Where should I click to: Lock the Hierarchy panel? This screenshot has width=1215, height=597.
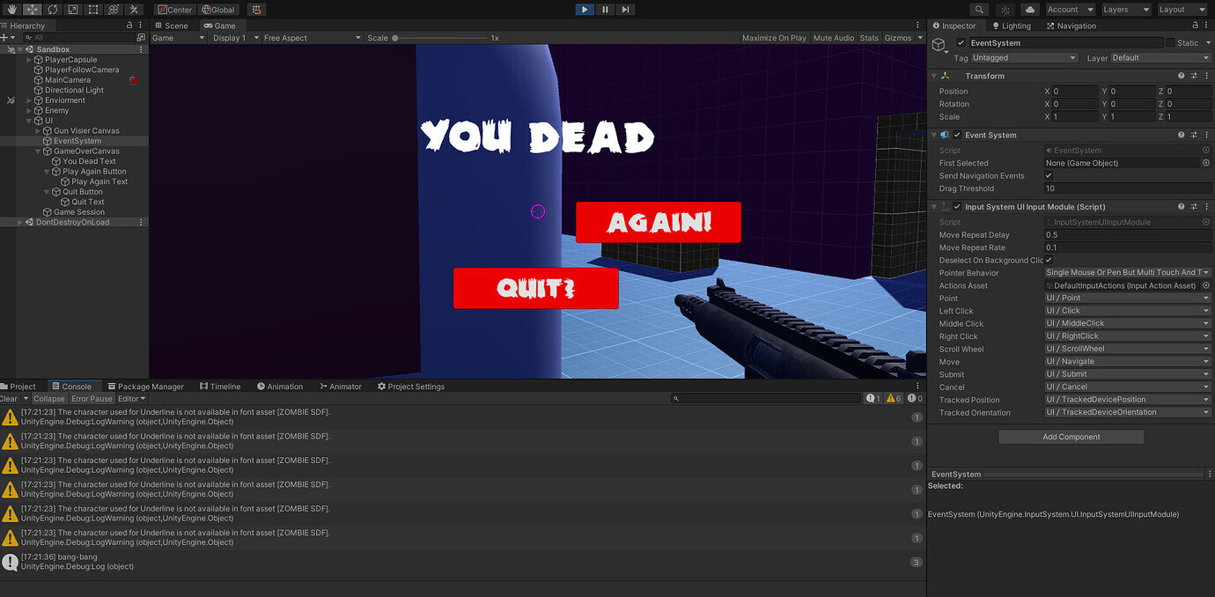(129, 26)
